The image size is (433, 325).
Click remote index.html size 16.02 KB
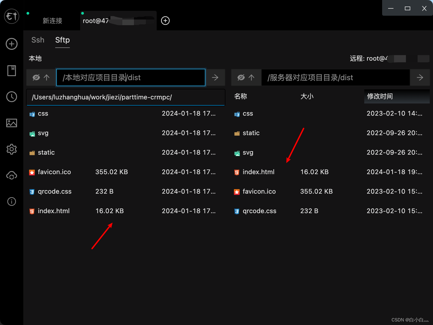click(314, 172)
